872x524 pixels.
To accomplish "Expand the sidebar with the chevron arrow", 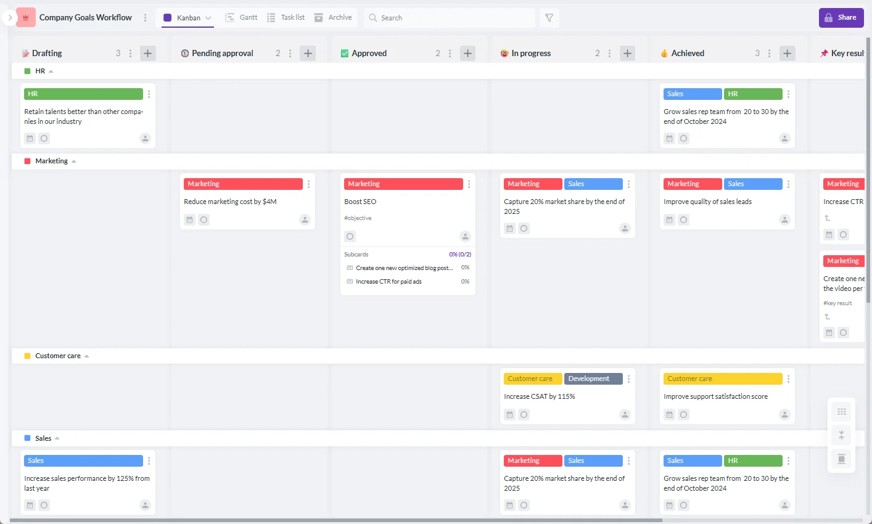I will click(x=10, y=18).
